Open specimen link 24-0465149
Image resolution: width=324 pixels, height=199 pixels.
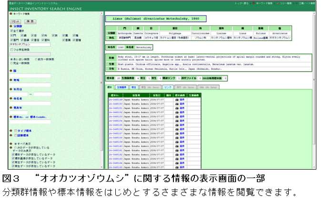tap(116, 101)
